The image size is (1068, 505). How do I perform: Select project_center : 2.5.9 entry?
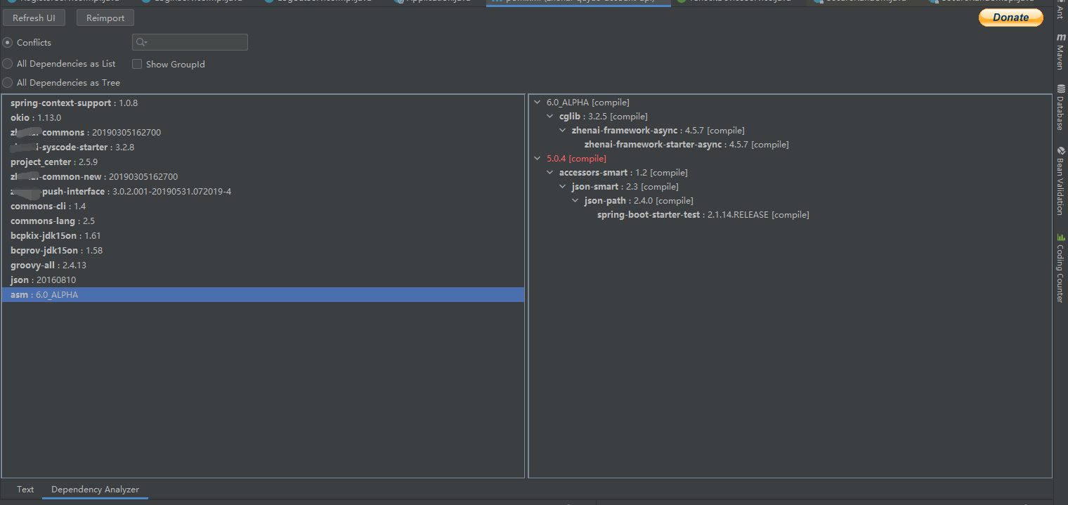pyautogui.click(x=263, y=162)
